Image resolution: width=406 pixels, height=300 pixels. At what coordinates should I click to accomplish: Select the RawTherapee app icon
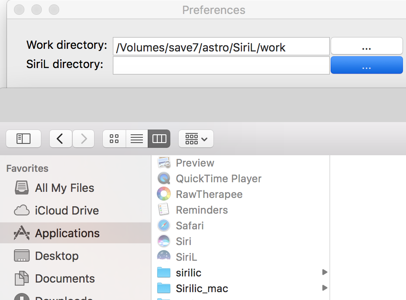[164, 194]
